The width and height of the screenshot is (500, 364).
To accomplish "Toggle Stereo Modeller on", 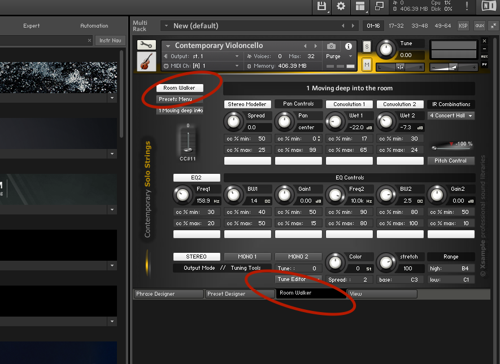I will (247, 104).
